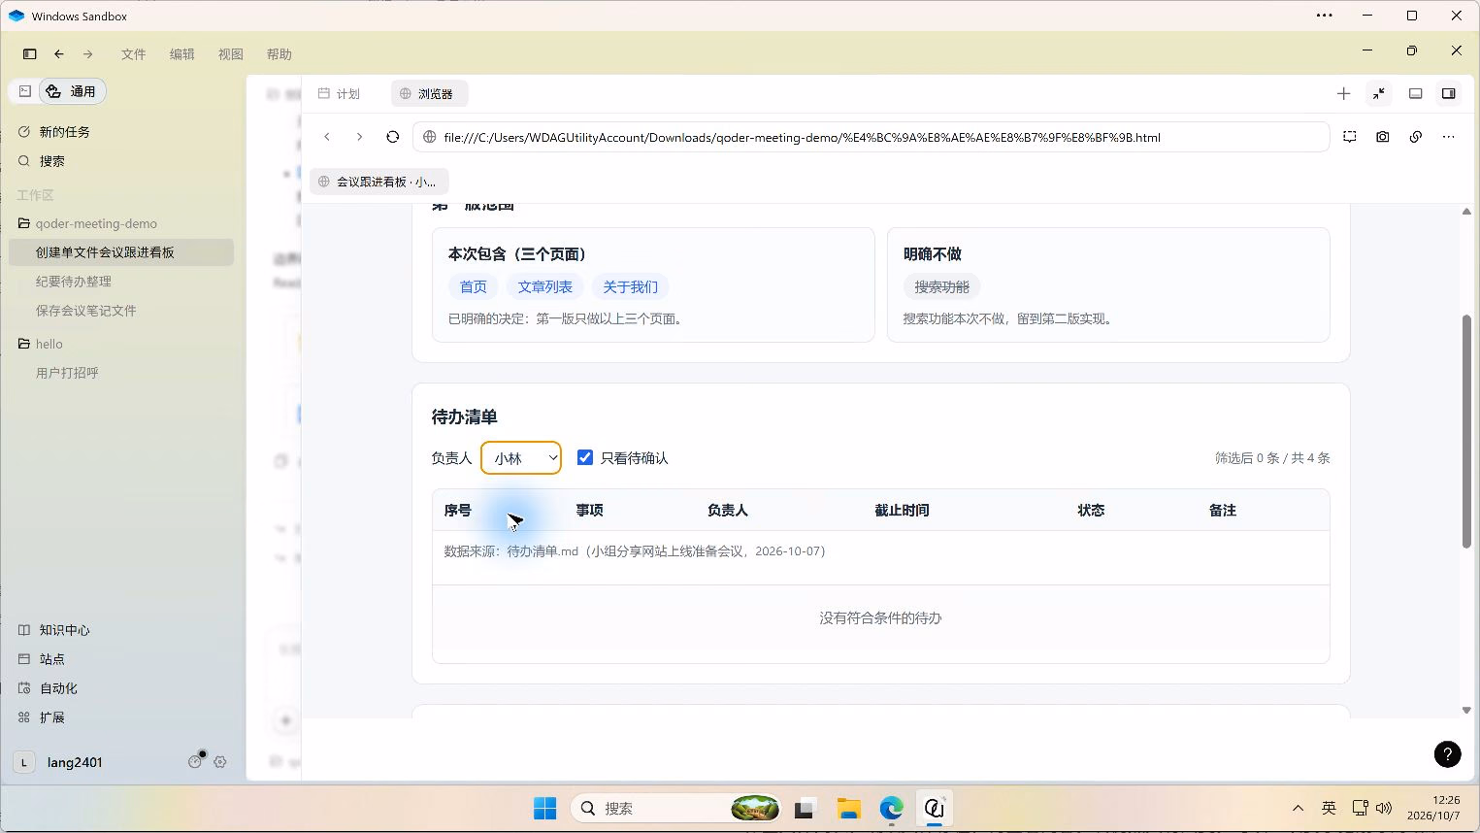Image resolution: width=1480 pixels, height=833 pixels.
Task: Open the 视图 menu
Action: click(x=231, y=54)
